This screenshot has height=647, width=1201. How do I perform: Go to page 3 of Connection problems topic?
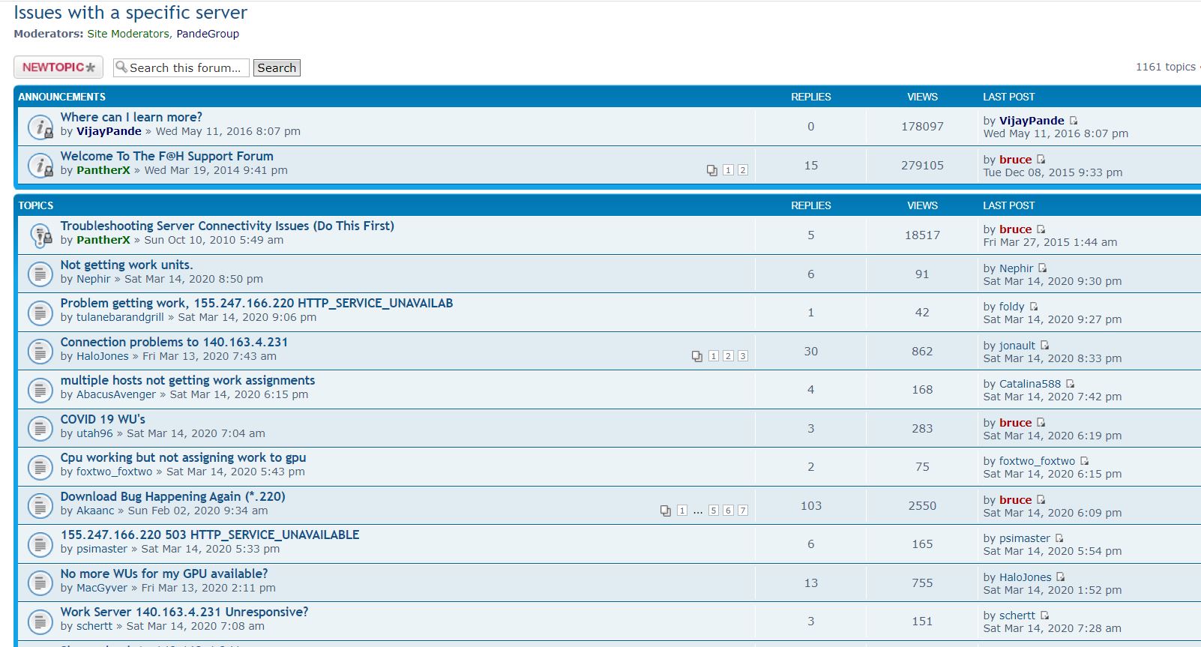click(742, 356)
